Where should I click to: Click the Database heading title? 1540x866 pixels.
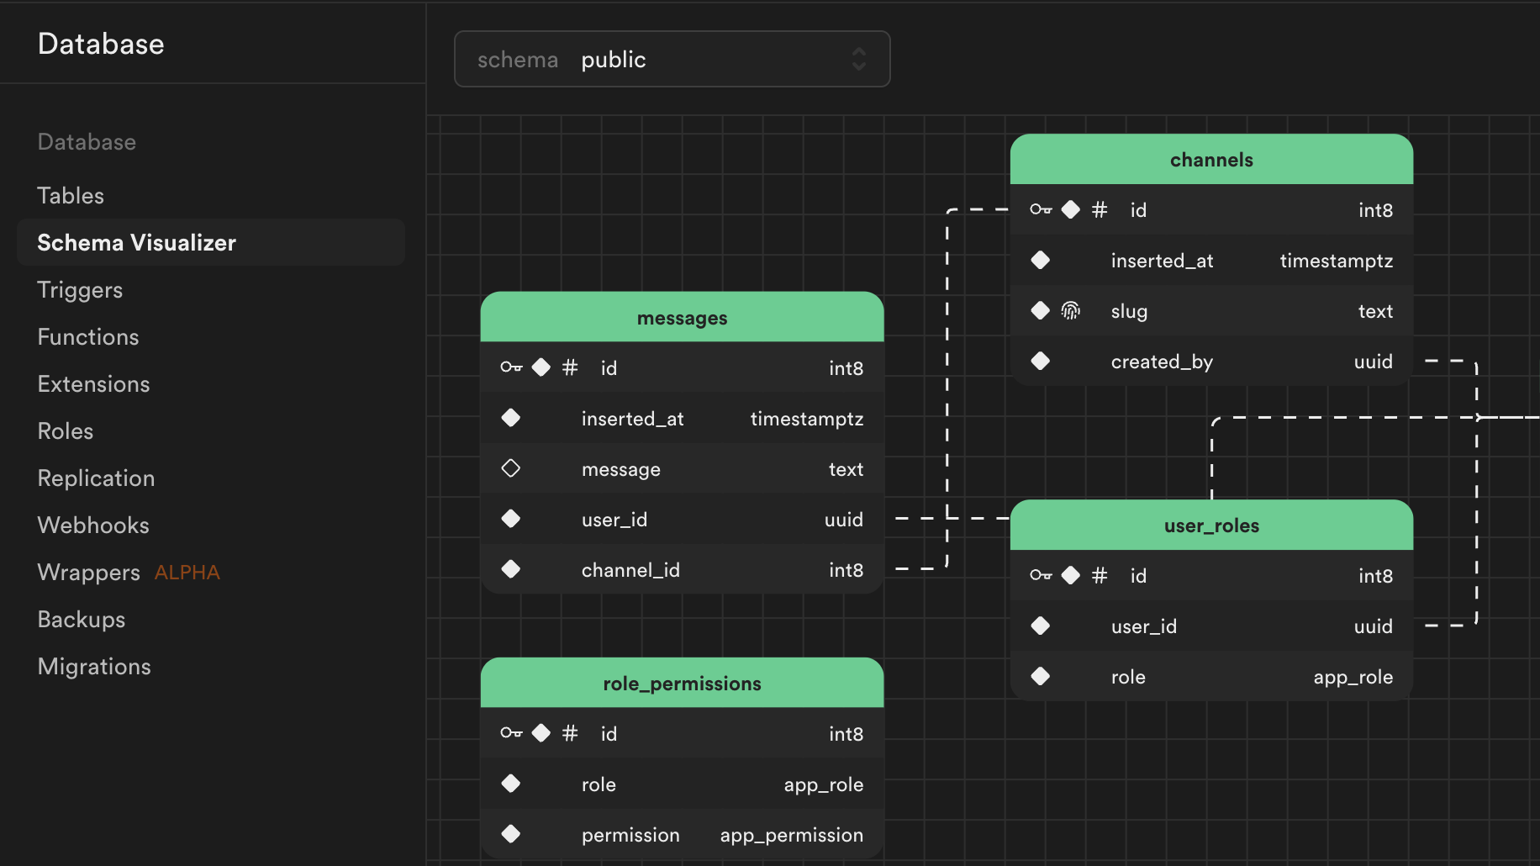tap(101, 44)
